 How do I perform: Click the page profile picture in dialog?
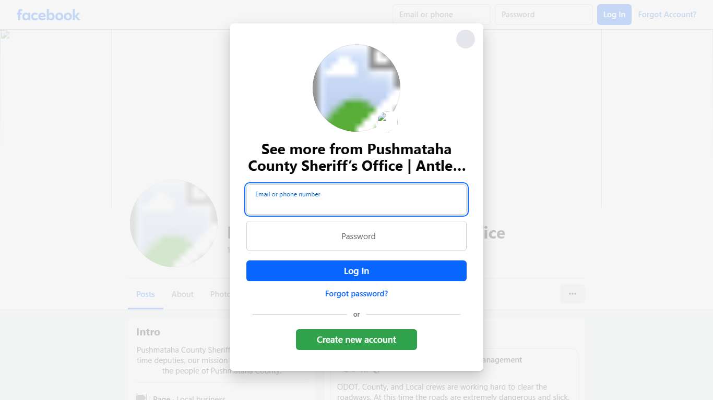click(356, 88)
